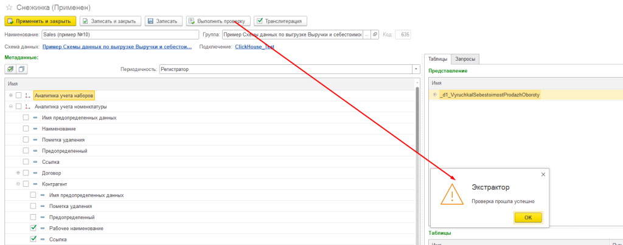Close the Экстрактор dialog with X

(543, 175)
